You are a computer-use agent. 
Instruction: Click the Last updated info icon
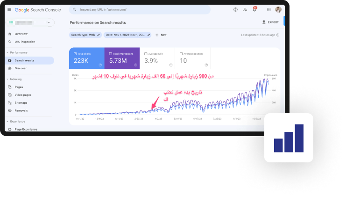[278, 35]
